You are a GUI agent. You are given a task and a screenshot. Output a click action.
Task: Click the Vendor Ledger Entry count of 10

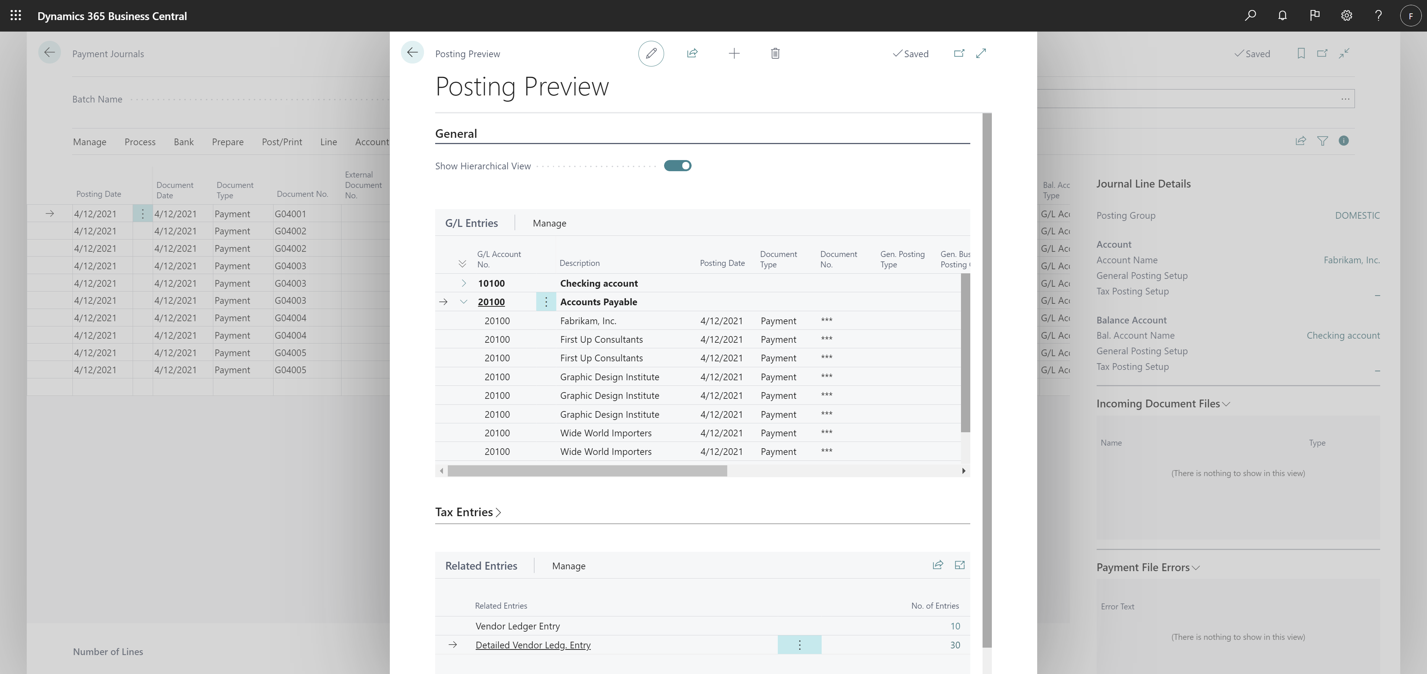(954, 626)
